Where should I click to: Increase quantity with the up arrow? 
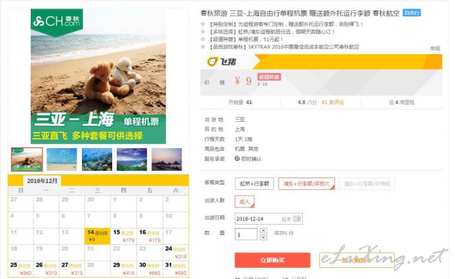(263, 231)
